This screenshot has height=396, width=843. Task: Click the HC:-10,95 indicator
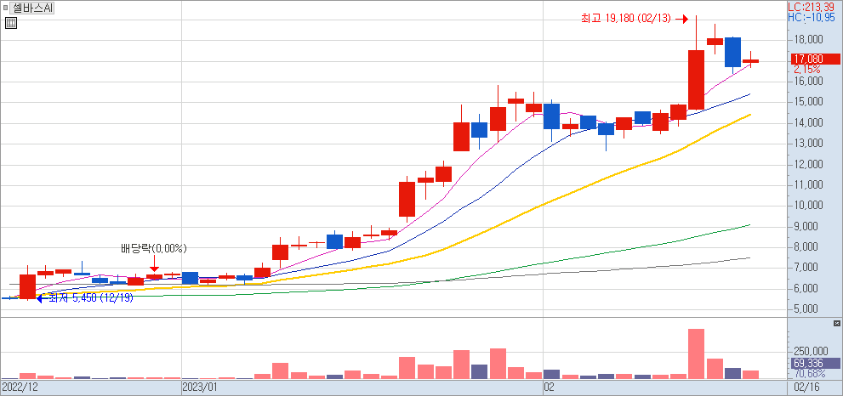(812, 17)
